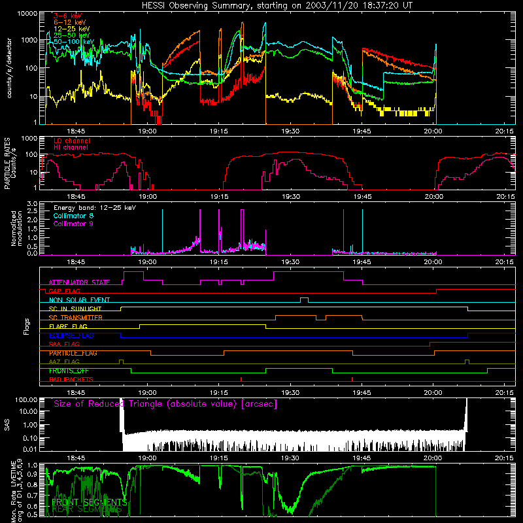Click the AAZ_FLAG label
This screenshot has height=523, width=523.
pos(64,362)
